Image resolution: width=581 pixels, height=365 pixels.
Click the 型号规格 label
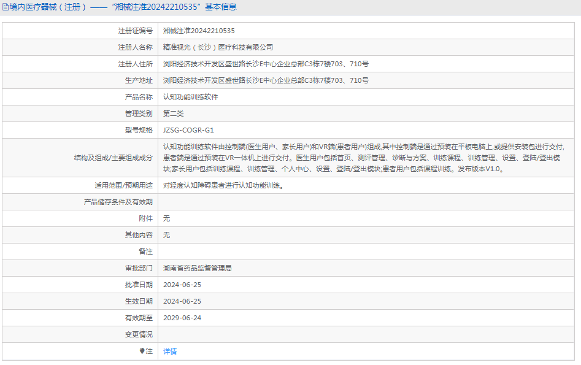click(139, 130)
